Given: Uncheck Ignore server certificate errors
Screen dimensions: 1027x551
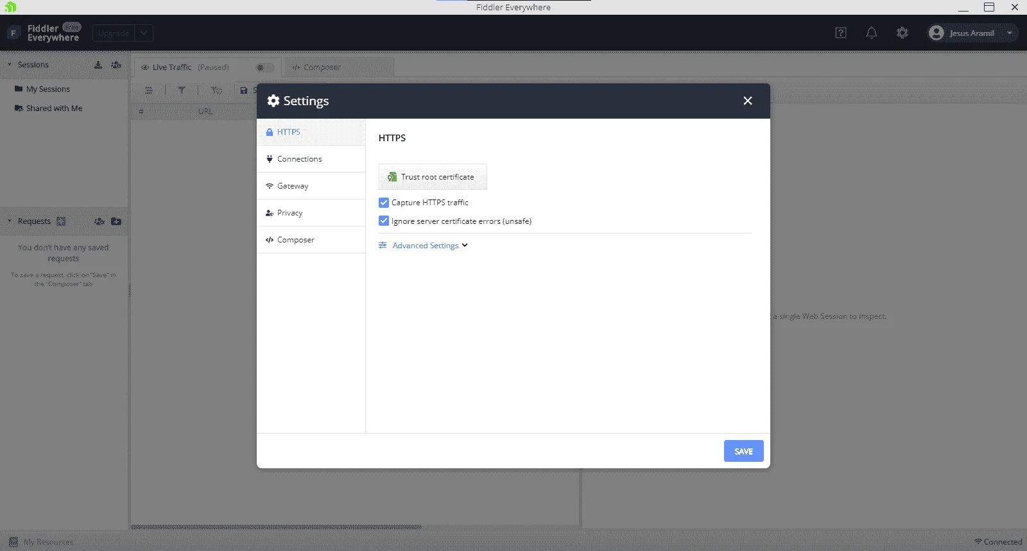Looking at the screenshot, I should click(x=384, y=221).
